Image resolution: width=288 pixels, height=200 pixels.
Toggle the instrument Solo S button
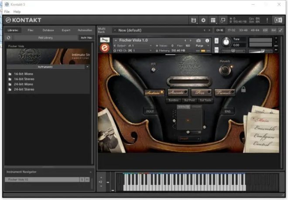[216, 41]
